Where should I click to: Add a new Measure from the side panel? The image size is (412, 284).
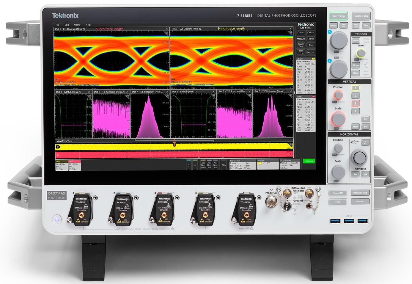tap(301, 39)
